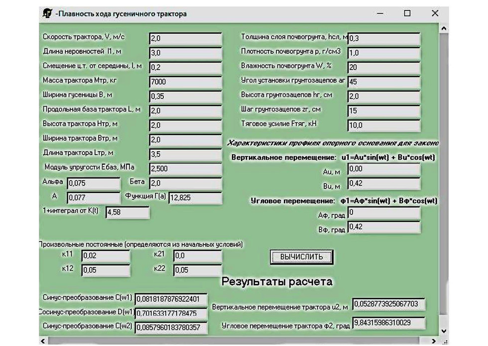Focus the traction force Fтяг field
The image size is (488, 346).
383,126
